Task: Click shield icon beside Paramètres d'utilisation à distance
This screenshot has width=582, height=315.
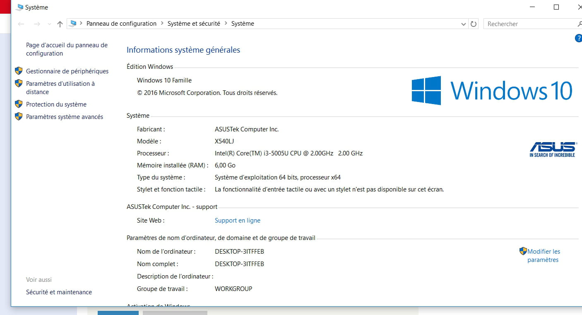Action: 19,83
